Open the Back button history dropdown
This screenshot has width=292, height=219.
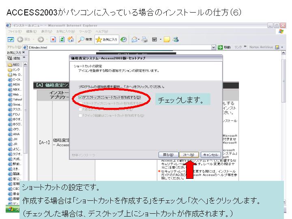[34, 39]
